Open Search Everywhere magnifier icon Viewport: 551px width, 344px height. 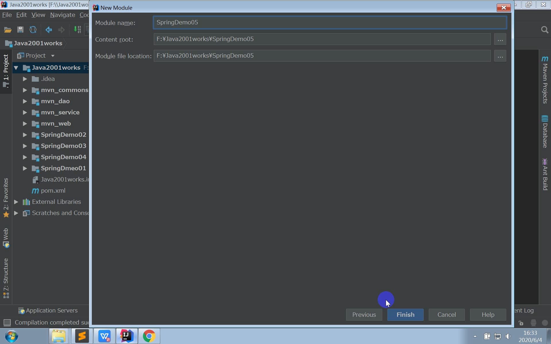[x=544, y=30]
